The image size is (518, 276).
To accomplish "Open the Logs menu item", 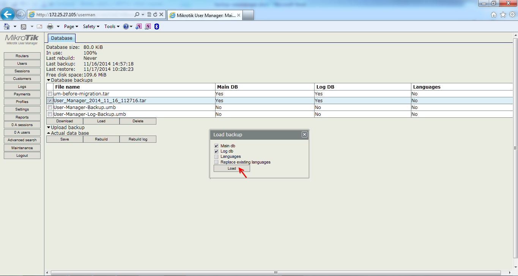I will point(22,87).
